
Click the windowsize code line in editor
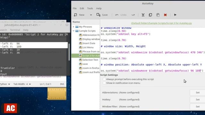pyautogui.click(x=152, y=52)
